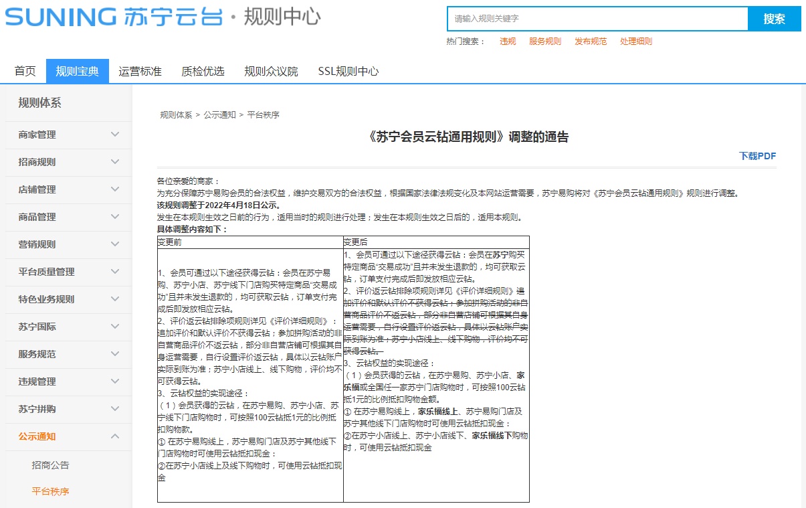Open the 处理细则 hot search link

click(x=635, y=41)
